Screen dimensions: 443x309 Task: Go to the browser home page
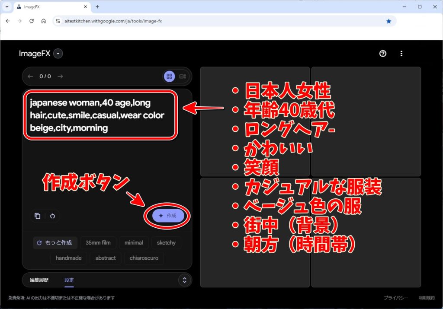point(44,21)
